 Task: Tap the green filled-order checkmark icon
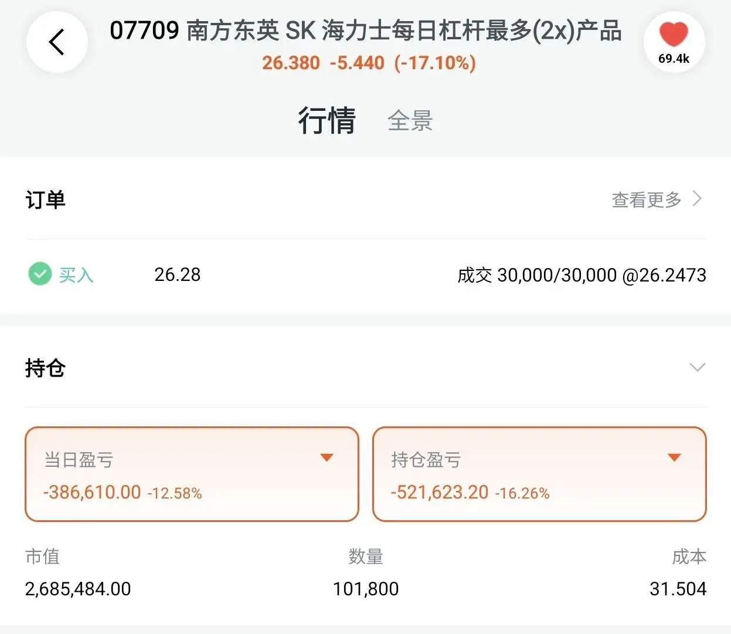pos(40,274)
